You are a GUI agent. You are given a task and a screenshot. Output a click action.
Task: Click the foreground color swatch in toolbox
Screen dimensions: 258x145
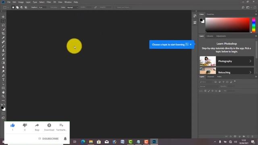pos(2,108)
